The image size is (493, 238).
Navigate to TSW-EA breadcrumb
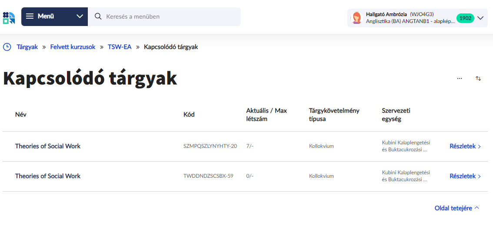(120, 47)
